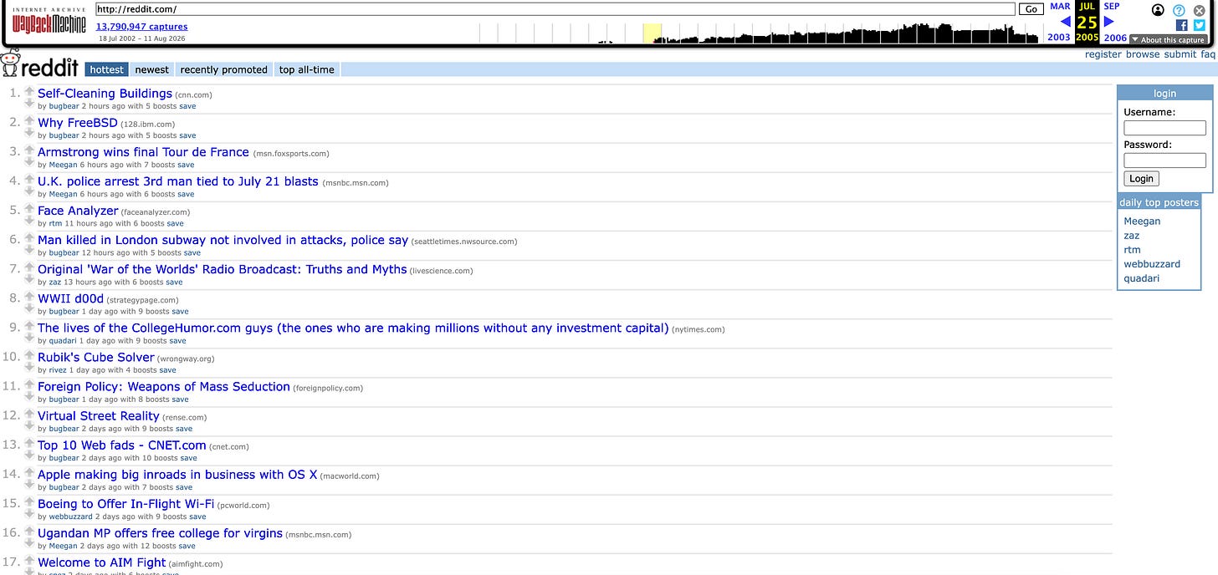Upvote Man killed in London subway post
1218x575 pixels.
(29, 237)
